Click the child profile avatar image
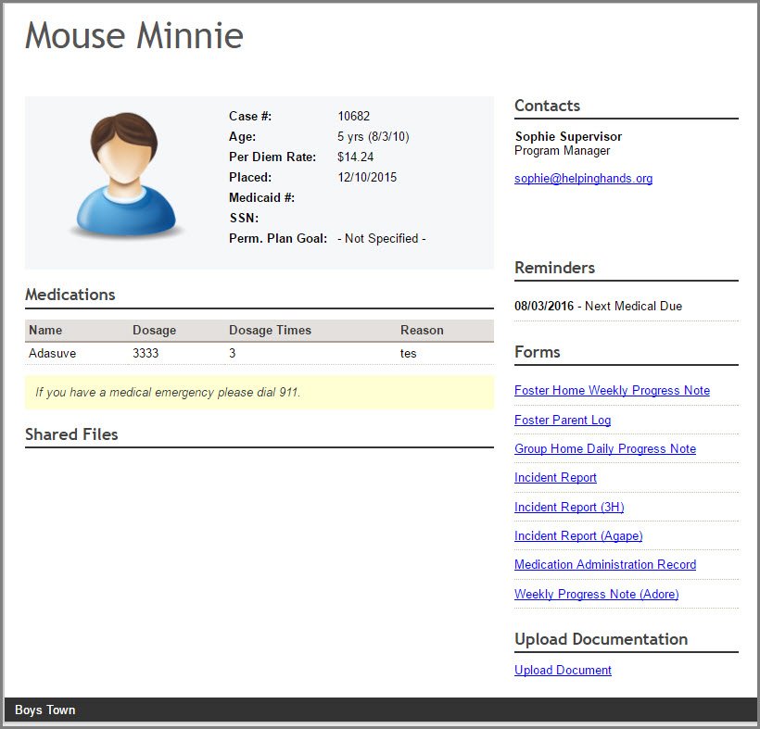The image size is (760, 729). tap(125, 175)
